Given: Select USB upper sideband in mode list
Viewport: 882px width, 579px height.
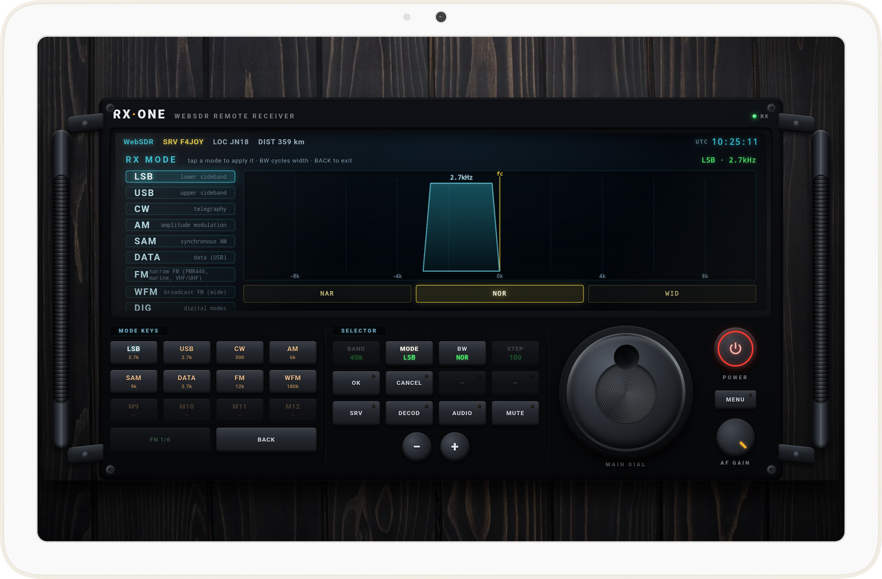Looking at the screenshot, I should (x=180, y=192).
